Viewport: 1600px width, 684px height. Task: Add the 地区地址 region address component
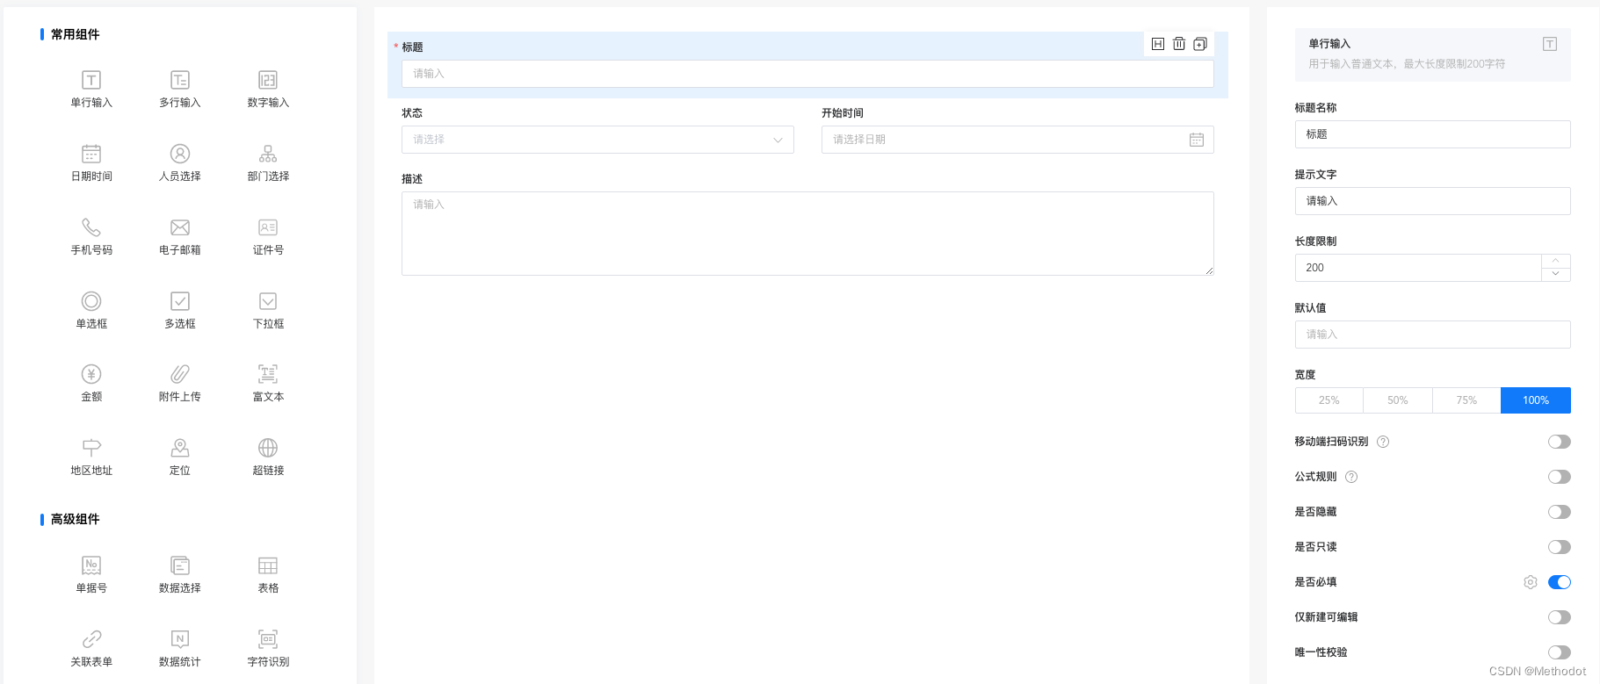[x=91, y=457]
